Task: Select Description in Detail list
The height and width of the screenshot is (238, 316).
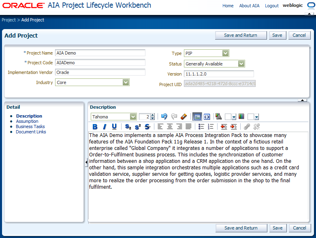Action: point(29,116)
